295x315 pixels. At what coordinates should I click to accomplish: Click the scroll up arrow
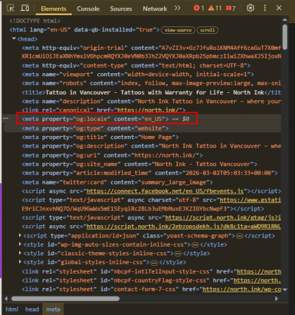[x=285, y=20]
